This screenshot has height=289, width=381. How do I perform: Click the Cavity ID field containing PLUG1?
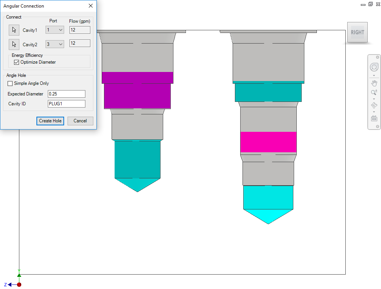66,104
